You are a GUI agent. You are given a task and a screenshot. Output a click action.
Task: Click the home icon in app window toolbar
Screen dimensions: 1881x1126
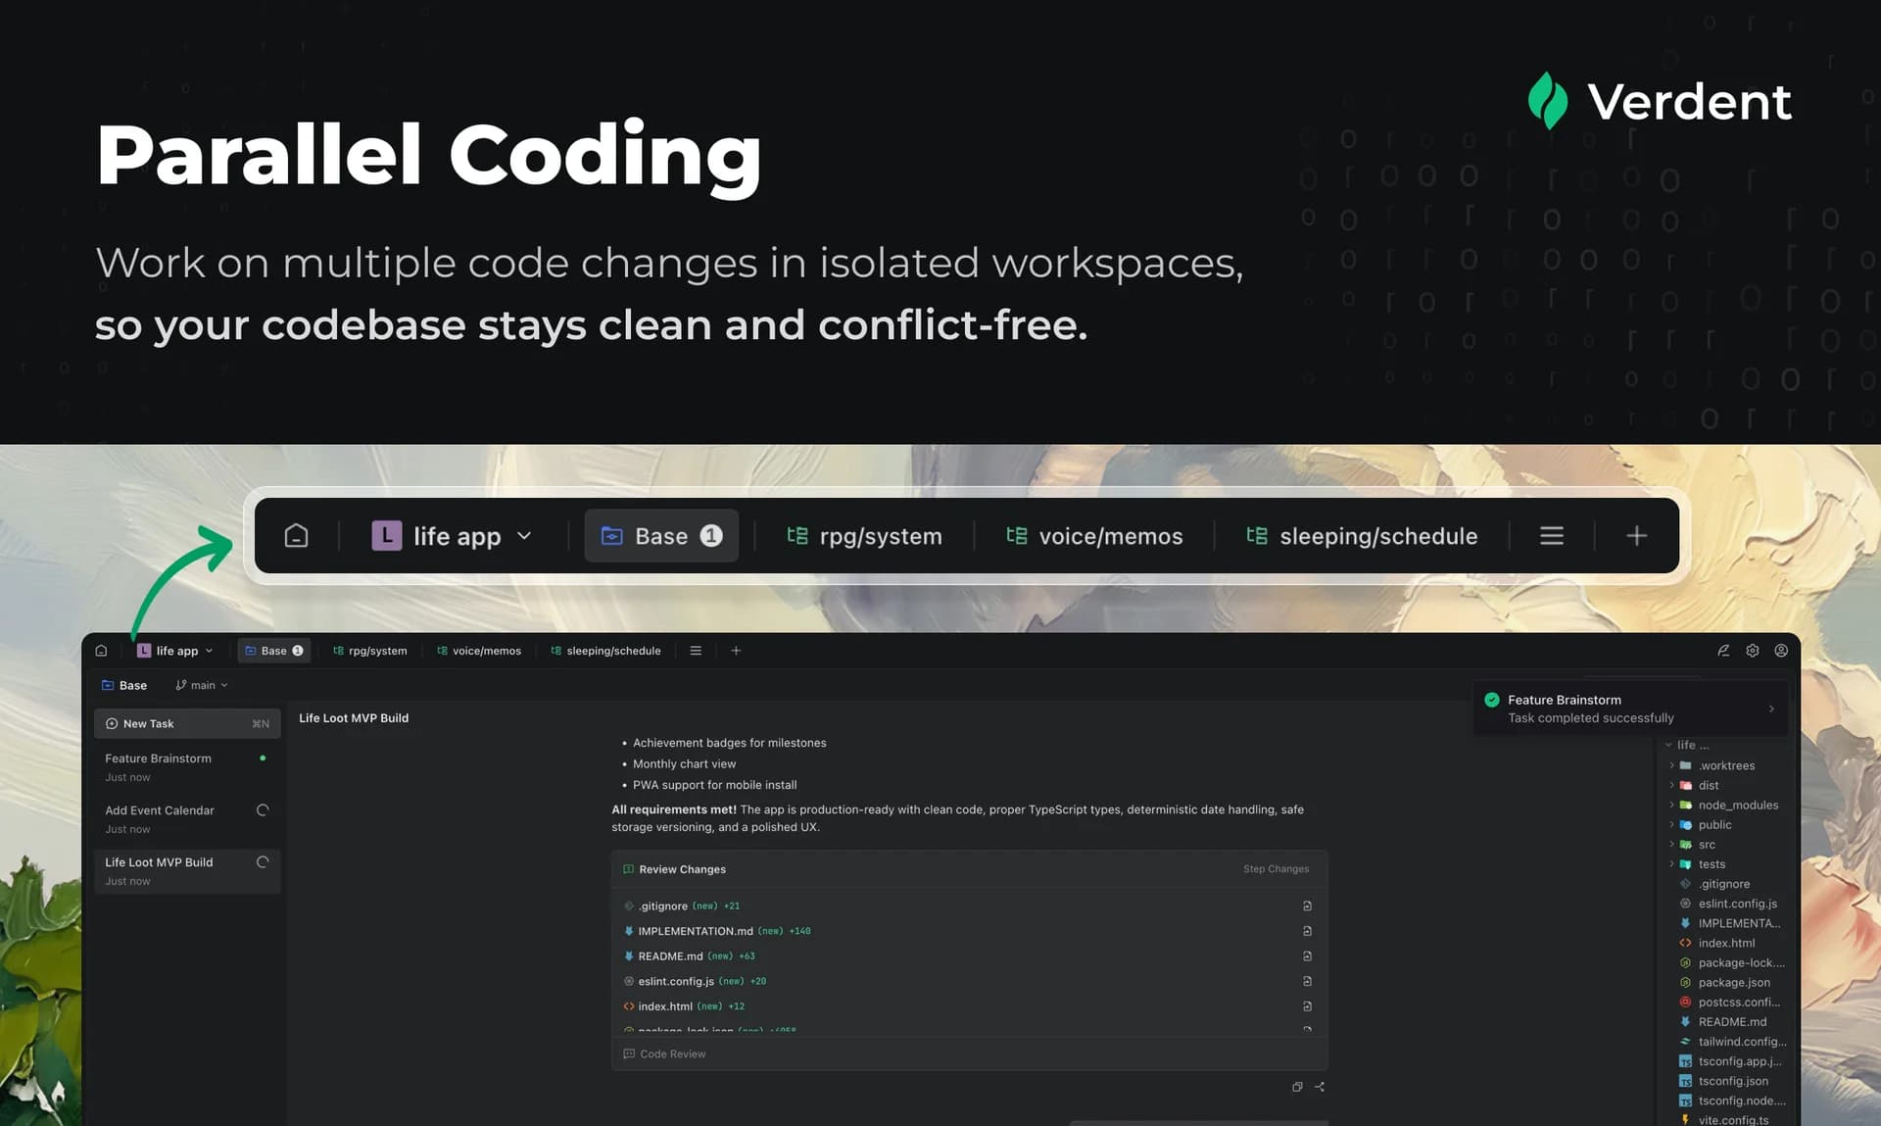point(101,651)
